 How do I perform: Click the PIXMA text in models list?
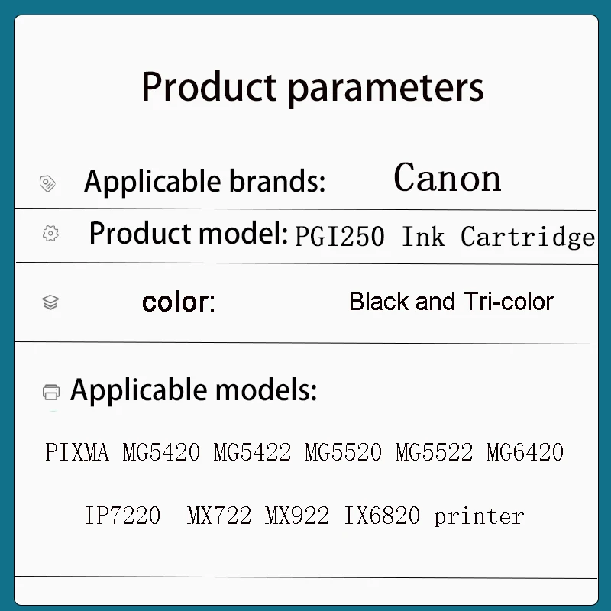pyautogui.click(x=77, y=452)
